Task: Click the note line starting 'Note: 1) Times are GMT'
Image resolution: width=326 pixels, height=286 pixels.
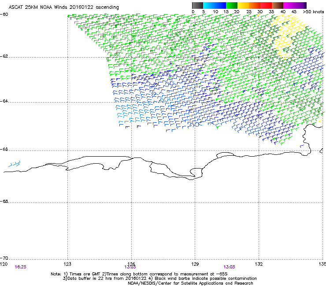Action: pyautogui.click(x=139, y=274)
